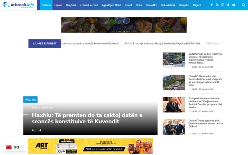248x155 pixels.
Task: Open the Kronikë e zezë menu item
Action: 89,5
